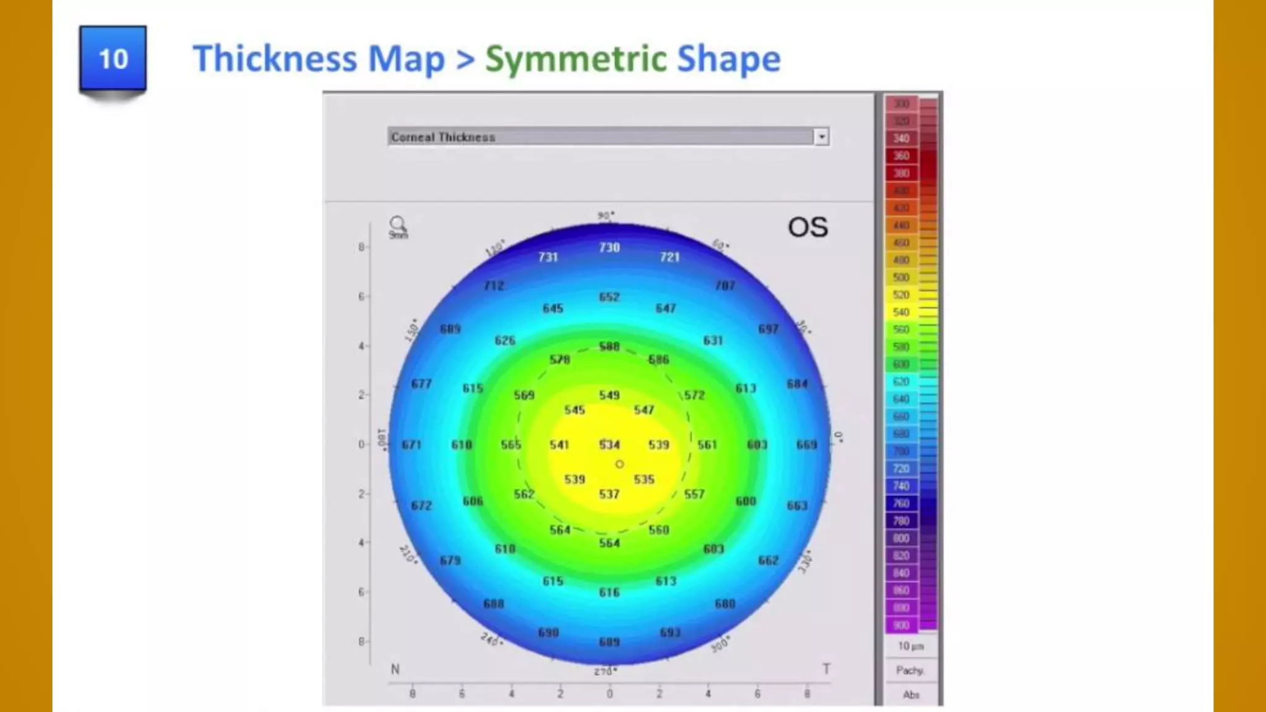Viewport: 1266px width, 712px height.
Task: Click the 730 thickness value at top
Action: 609,247
